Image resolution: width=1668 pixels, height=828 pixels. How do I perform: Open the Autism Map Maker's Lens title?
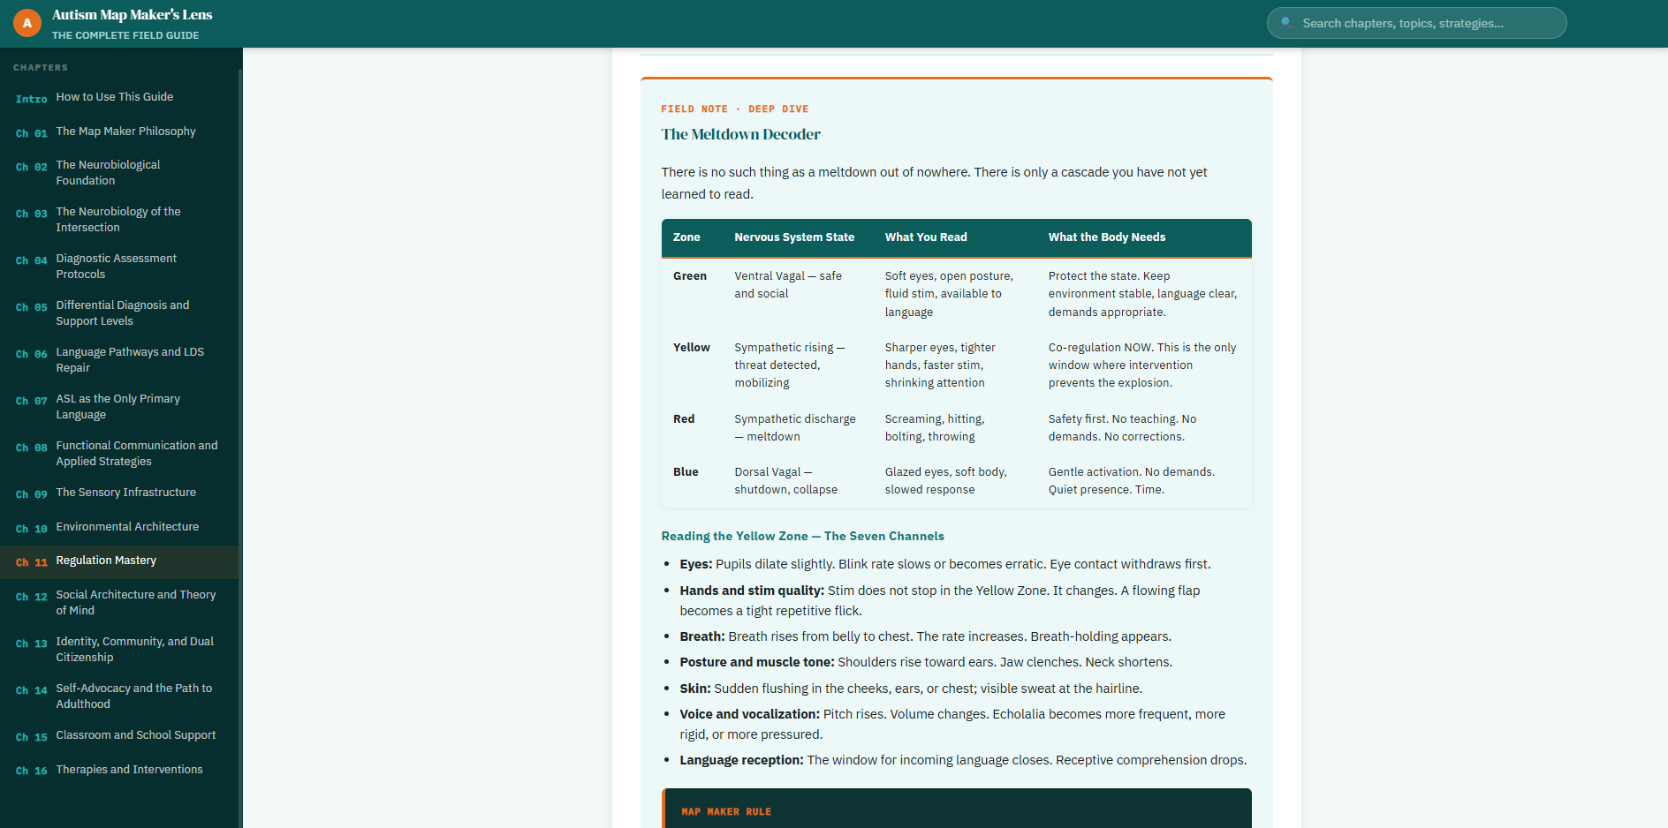coord(132,15)
